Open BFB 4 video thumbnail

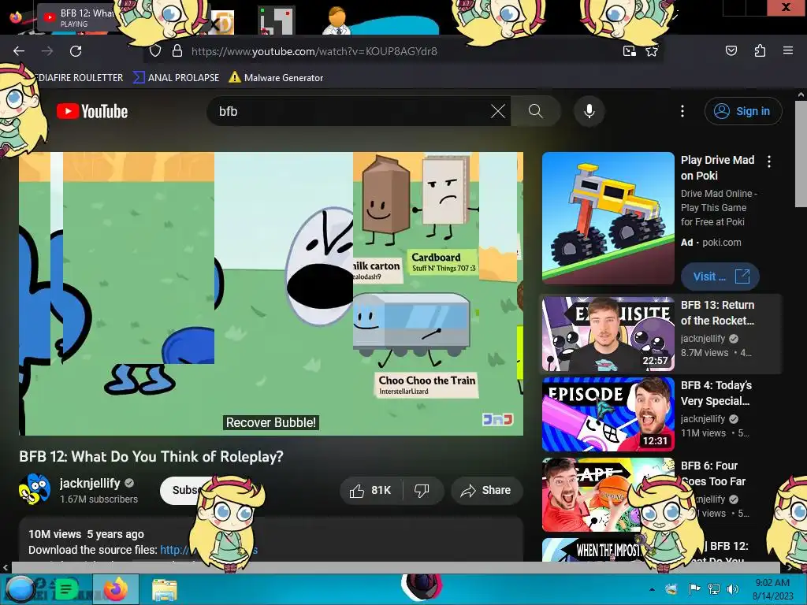pyautogui.click(x=608, y=414)
